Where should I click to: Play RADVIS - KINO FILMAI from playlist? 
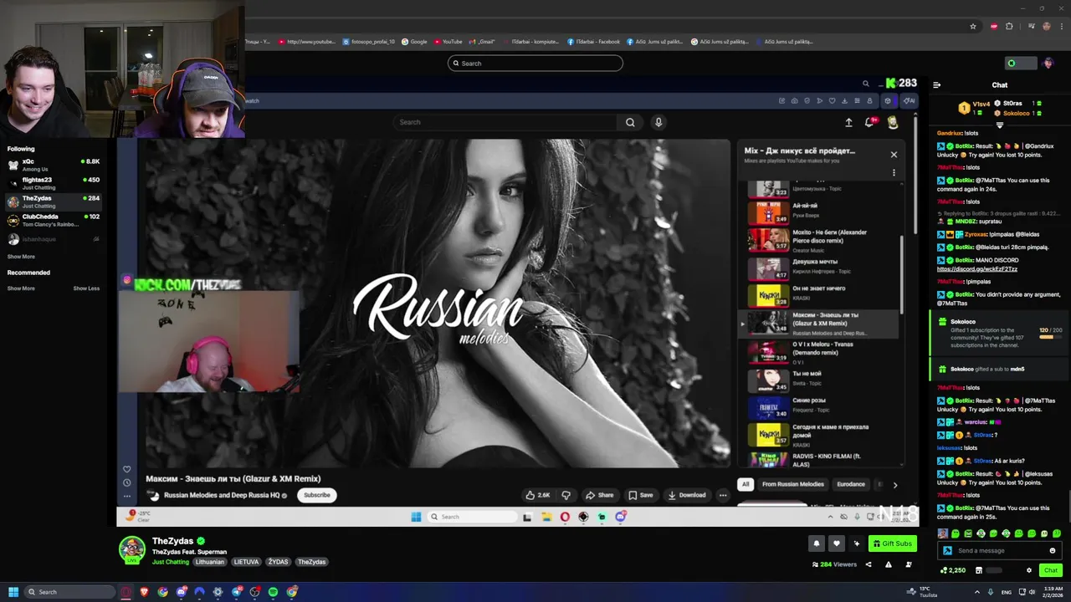(x=820, y=458)
